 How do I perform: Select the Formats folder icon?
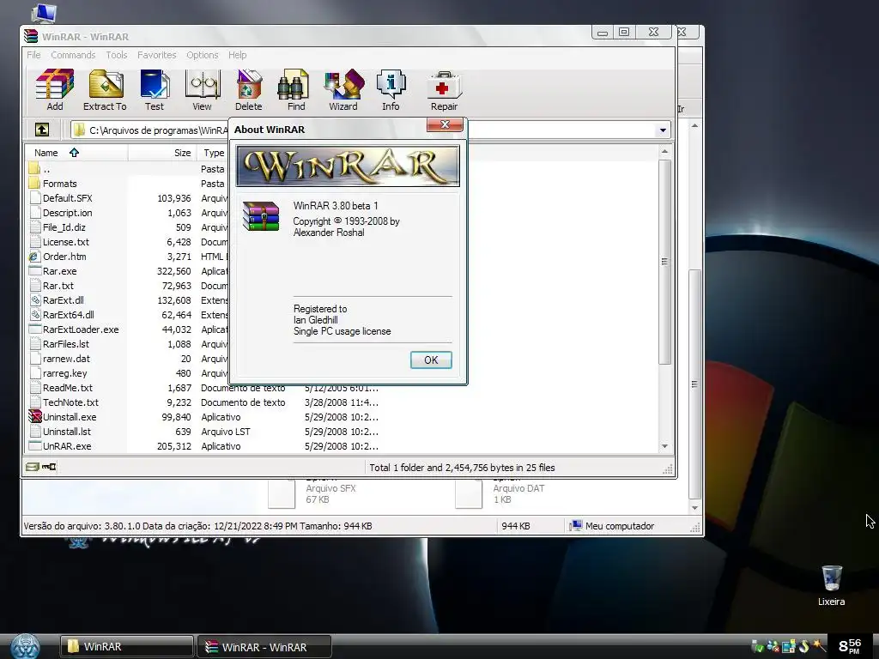[x=34, y=184]
